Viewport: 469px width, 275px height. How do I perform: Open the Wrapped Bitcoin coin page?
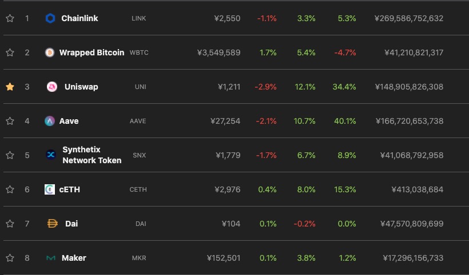tap(92, 52)
